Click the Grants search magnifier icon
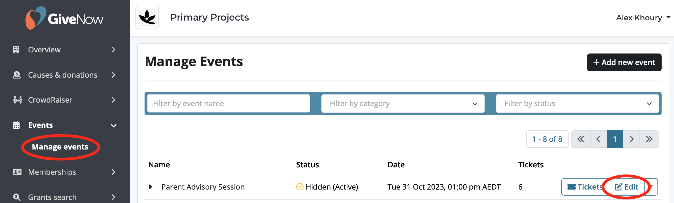674x203 pixels. [17, 197]
